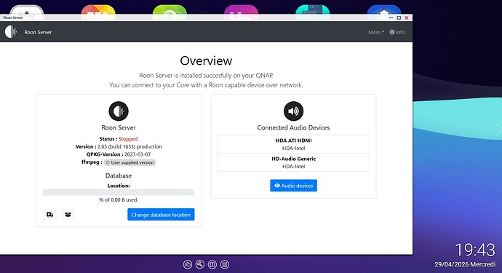The height and width of the screenshot is (273, 502).
Task: Click the box icon button beside truck
Action: coord(68,214)
